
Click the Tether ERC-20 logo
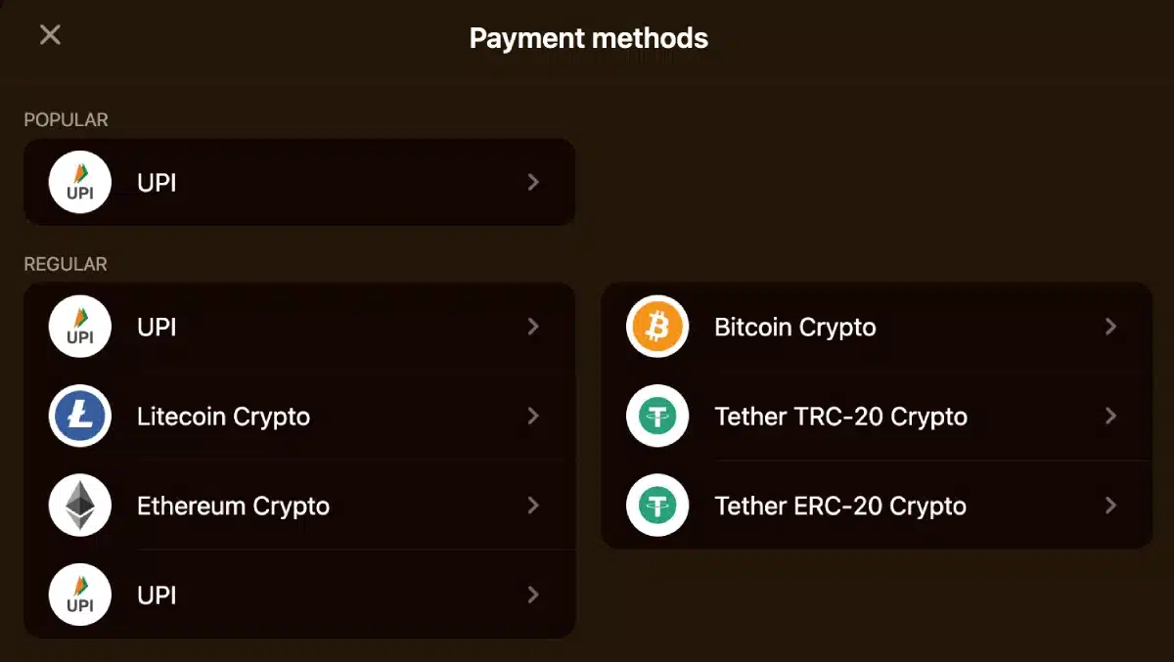[657, 506]
